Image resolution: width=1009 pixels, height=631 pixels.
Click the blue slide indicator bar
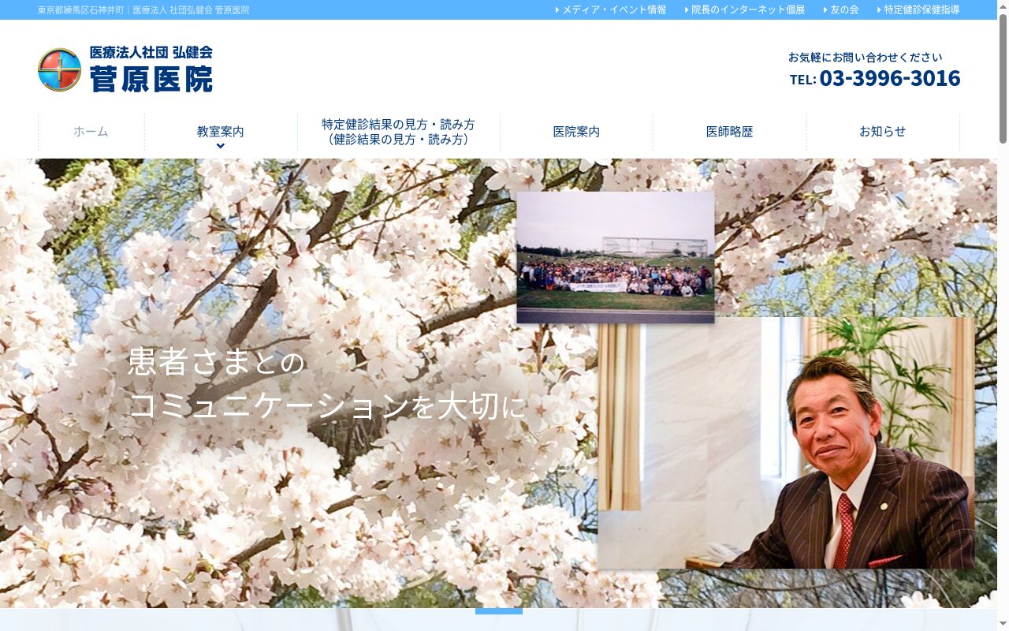(499, 611)
